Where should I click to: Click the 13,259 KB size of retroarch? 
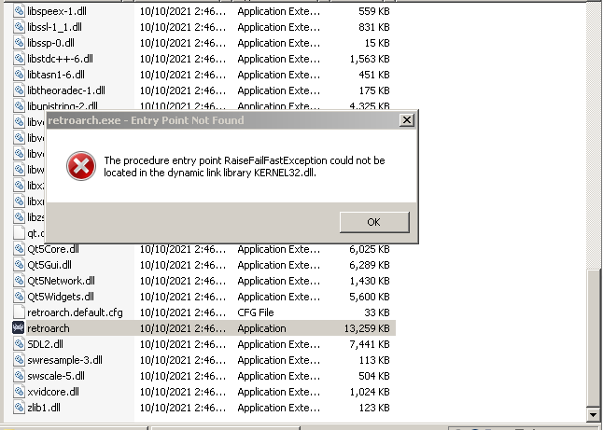coord(367,328)
